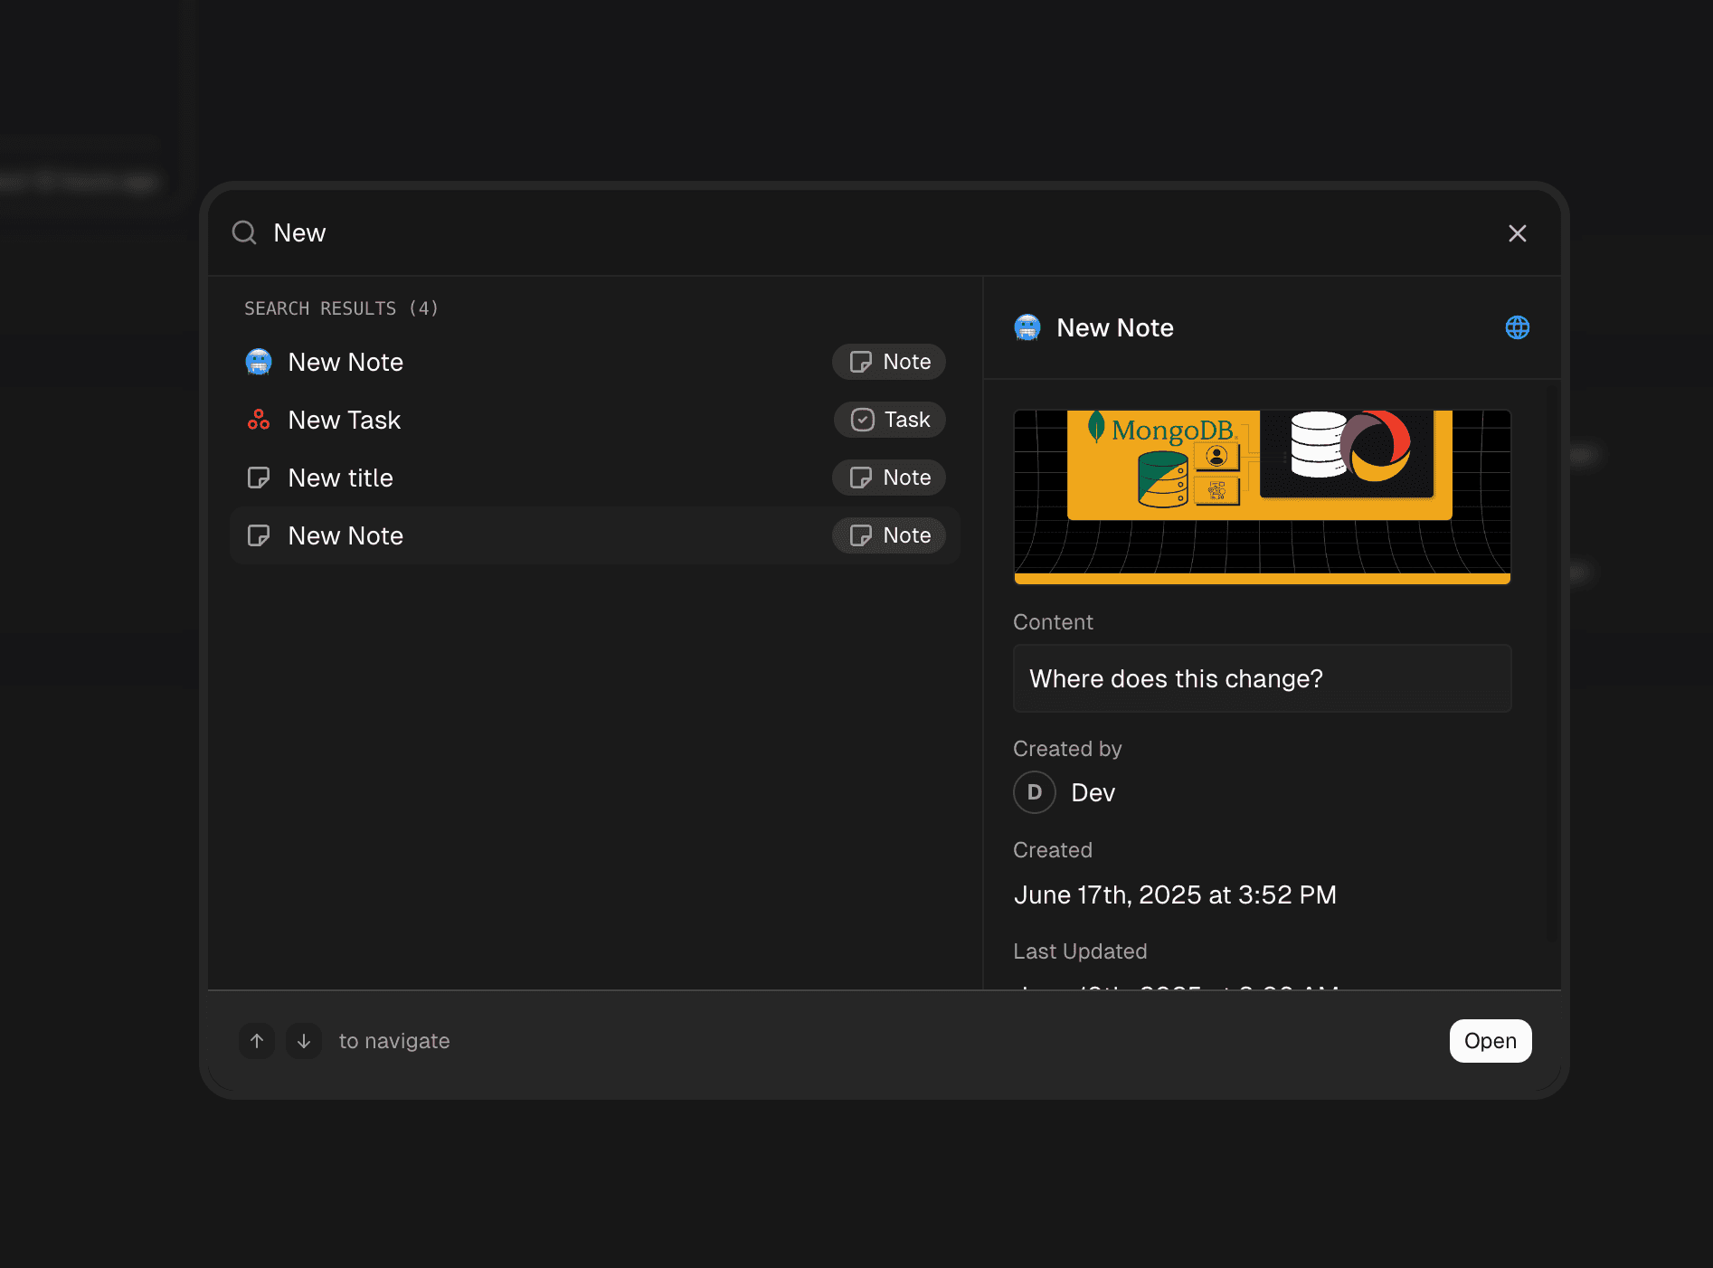Click the up arrow navigation key hint
Viewport: 1713px width, 1268px height.
[x=256, y=1041]
